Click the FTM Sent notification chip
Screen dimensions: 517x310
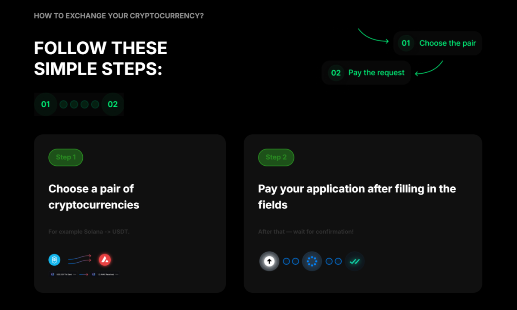coord(63,274)
